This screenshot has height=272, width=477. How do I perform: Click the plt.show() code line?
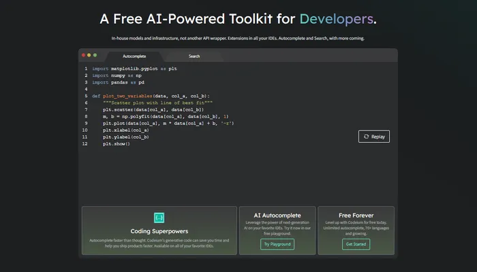116,143
